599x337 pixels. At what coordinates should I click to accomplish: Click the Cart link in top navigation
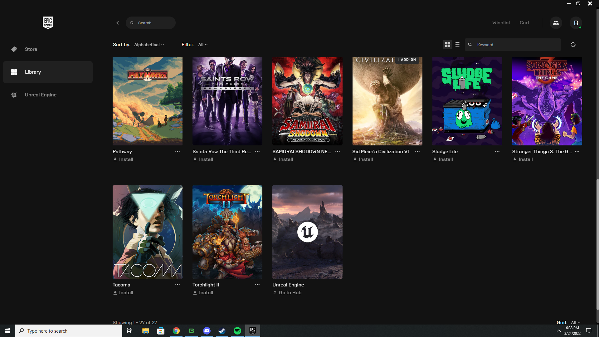(x=524, y=23)
